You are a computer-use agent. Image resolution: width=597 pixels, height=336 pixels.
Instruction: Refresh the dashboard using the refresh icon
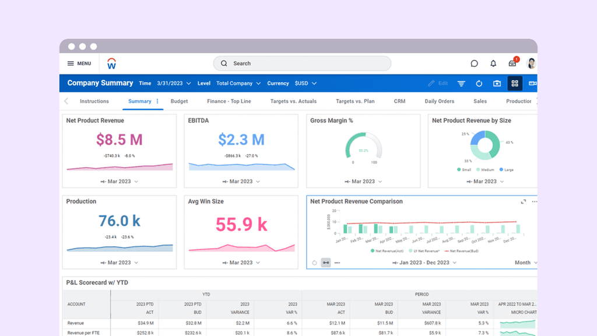[x=479, y=83]
